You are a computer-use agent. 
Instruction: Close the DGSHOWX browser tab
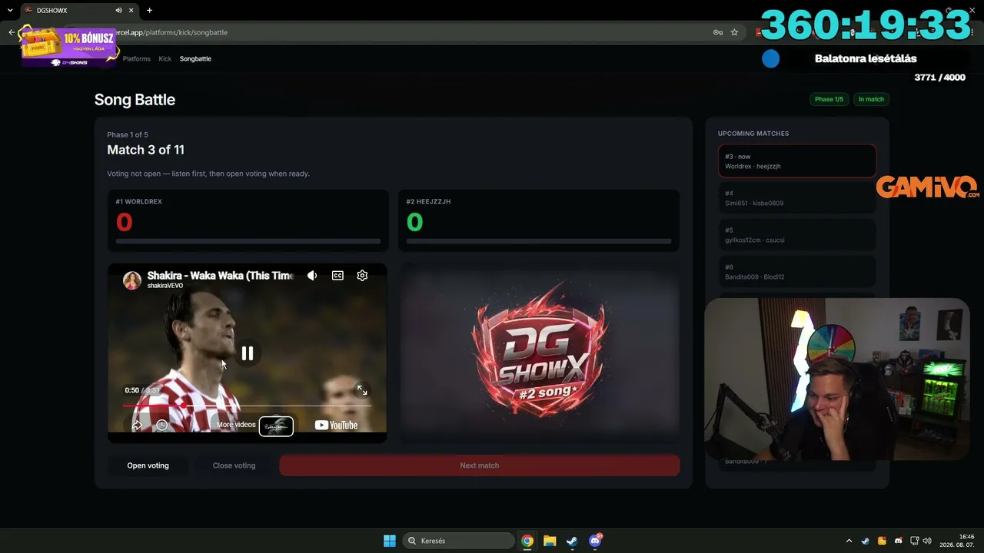pos(132,11)
